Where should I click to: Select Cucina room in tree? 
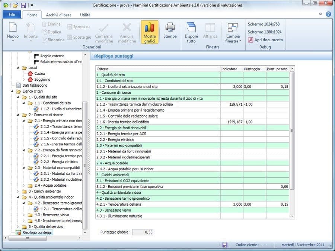pos(39,73)
